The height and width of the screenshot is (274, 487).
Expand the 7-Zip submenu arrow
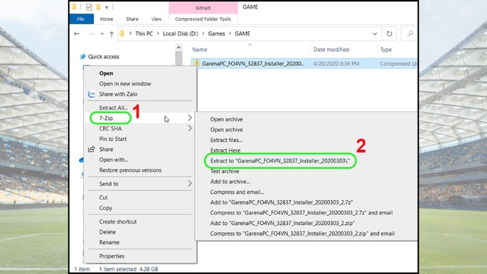click(x=189, y=118)
